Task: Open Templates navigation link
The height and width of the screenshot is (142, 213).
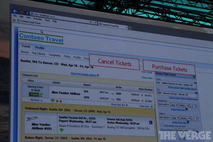Action: point(55,55)
